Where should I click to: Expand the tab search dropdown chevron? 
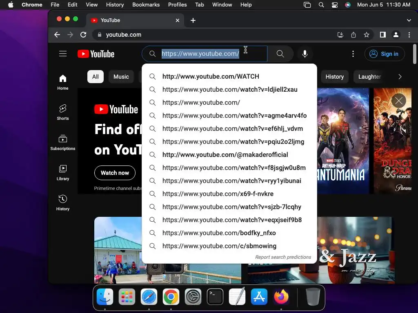(409, 20)
